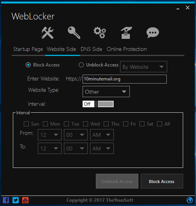Click the website URL input field
196x206 pixels.
tap(125, 79)
